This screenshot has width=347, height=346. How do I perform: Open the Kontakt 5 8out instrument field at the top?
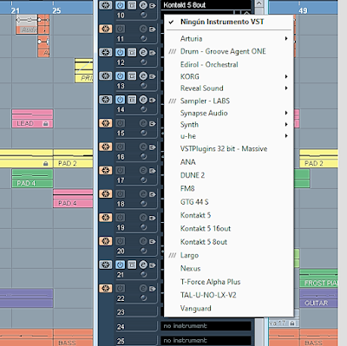point(206,5)
